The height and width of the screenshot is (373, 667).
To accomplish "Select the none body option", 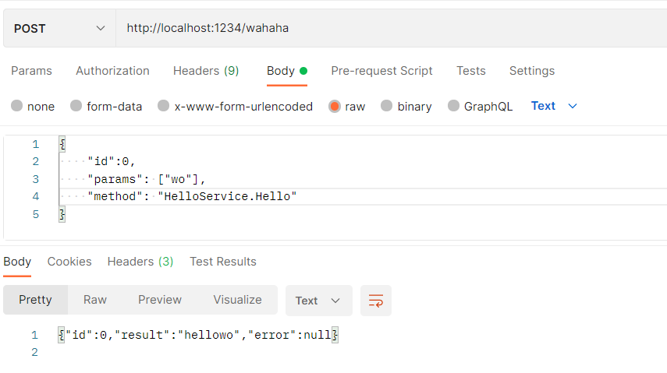I will click(17, 106).
